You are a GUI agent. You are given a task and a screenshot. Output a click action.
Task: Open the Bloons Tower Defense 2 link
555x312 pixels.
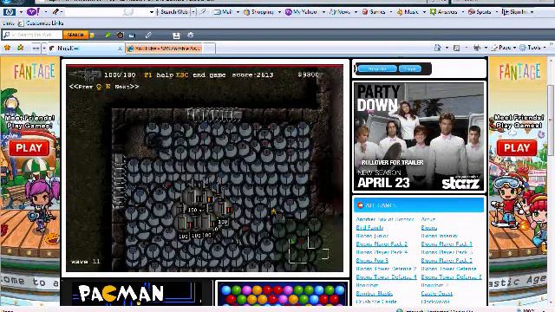tap(386, 269)
